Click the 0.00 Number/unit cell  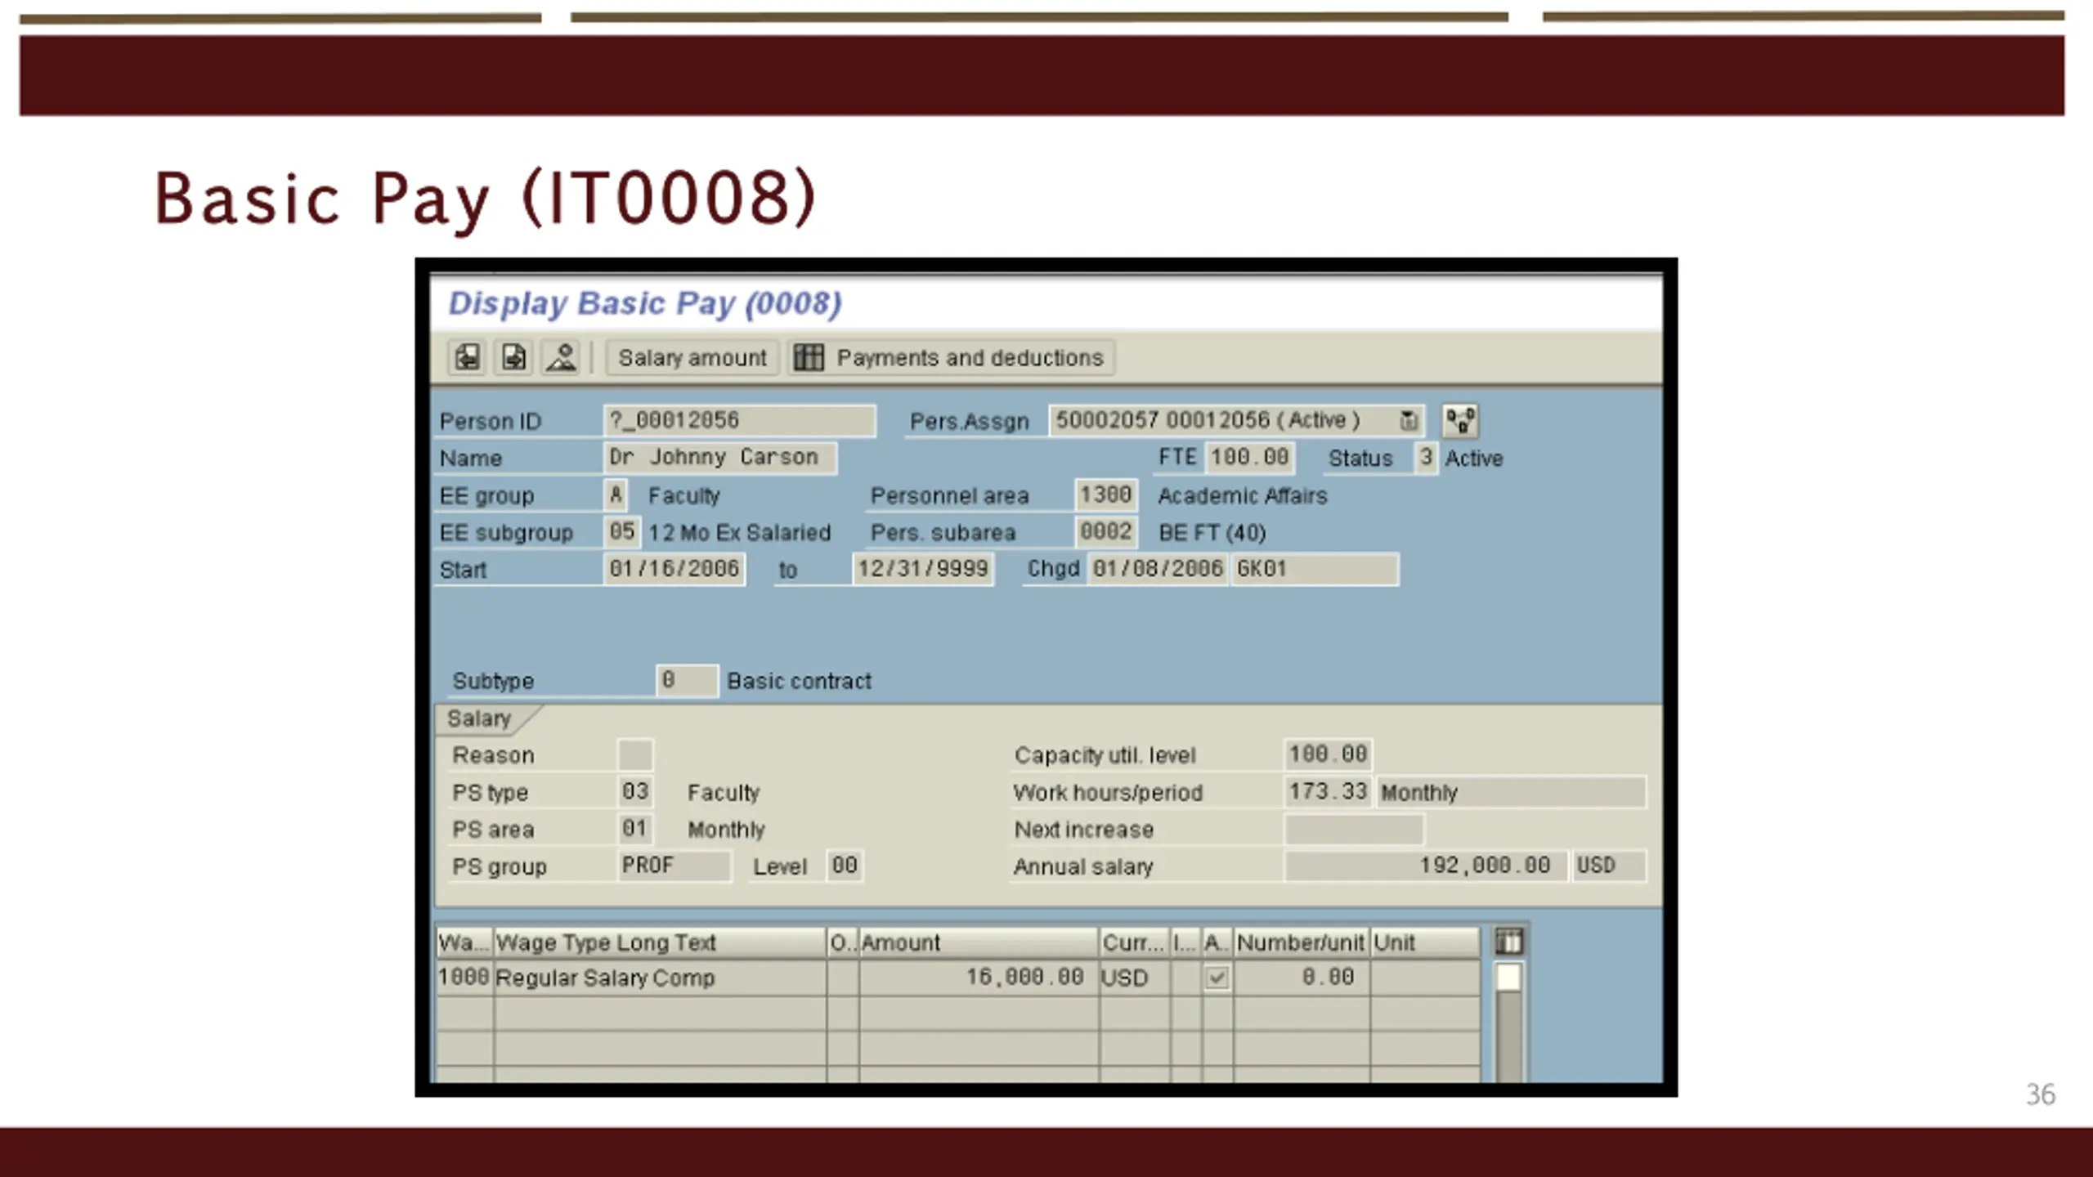(x=1301, y=978)
